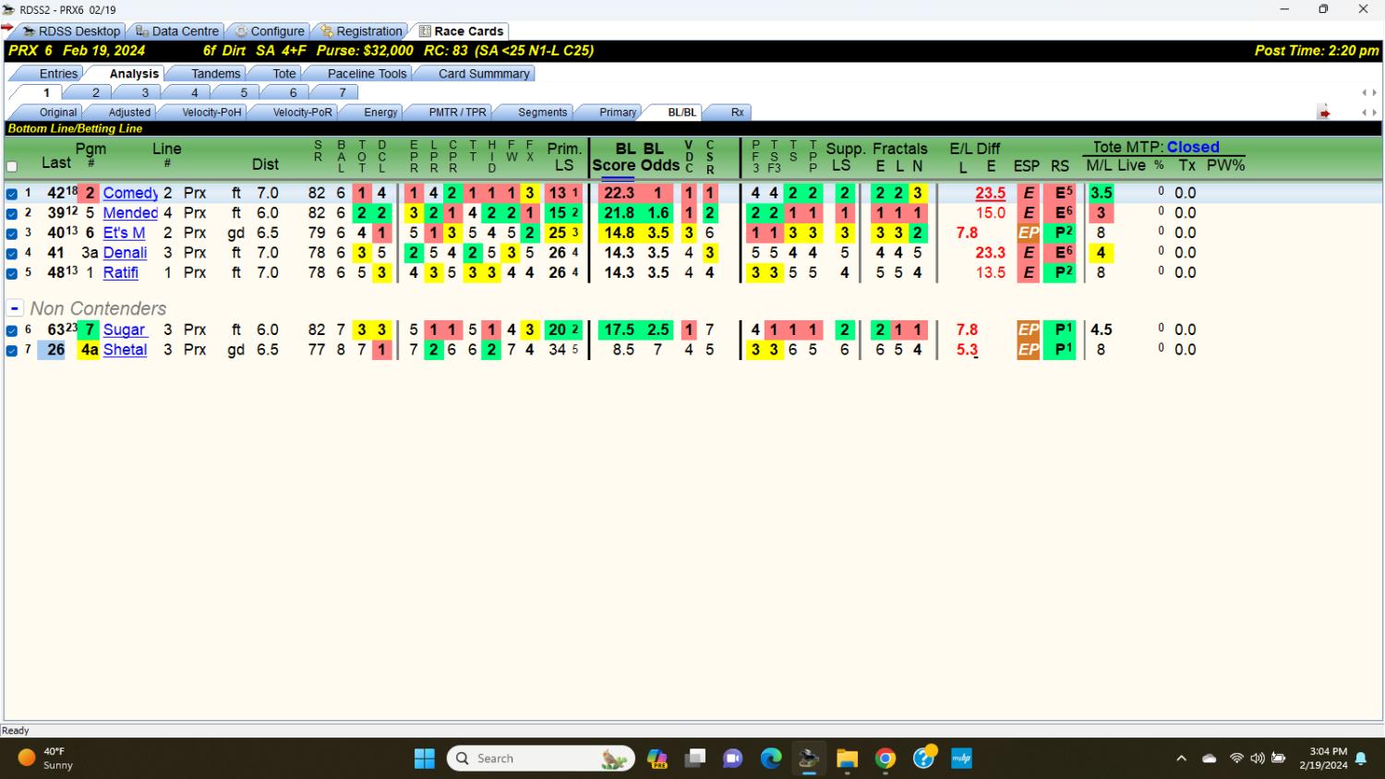This screenshot has width=1385, height=779.
Task: Open the Comedy horse link
Action: pos(130,193)
